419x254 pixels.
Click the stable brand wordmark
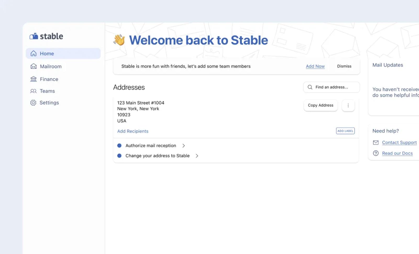point(51,36)
